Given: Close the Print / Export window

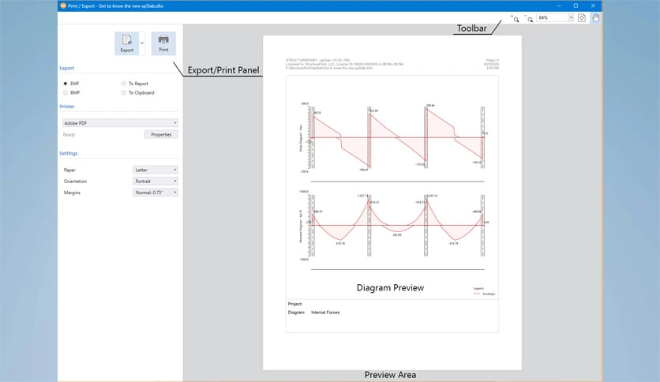Looking at the screenshot, I should click(x=593, y=6).
